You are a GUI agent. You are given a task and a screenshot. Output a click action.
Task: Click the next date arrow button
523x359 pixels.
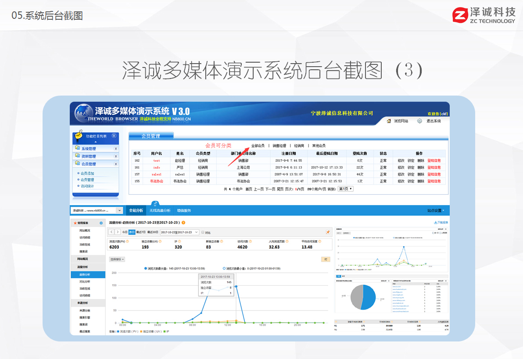point(118,232)
